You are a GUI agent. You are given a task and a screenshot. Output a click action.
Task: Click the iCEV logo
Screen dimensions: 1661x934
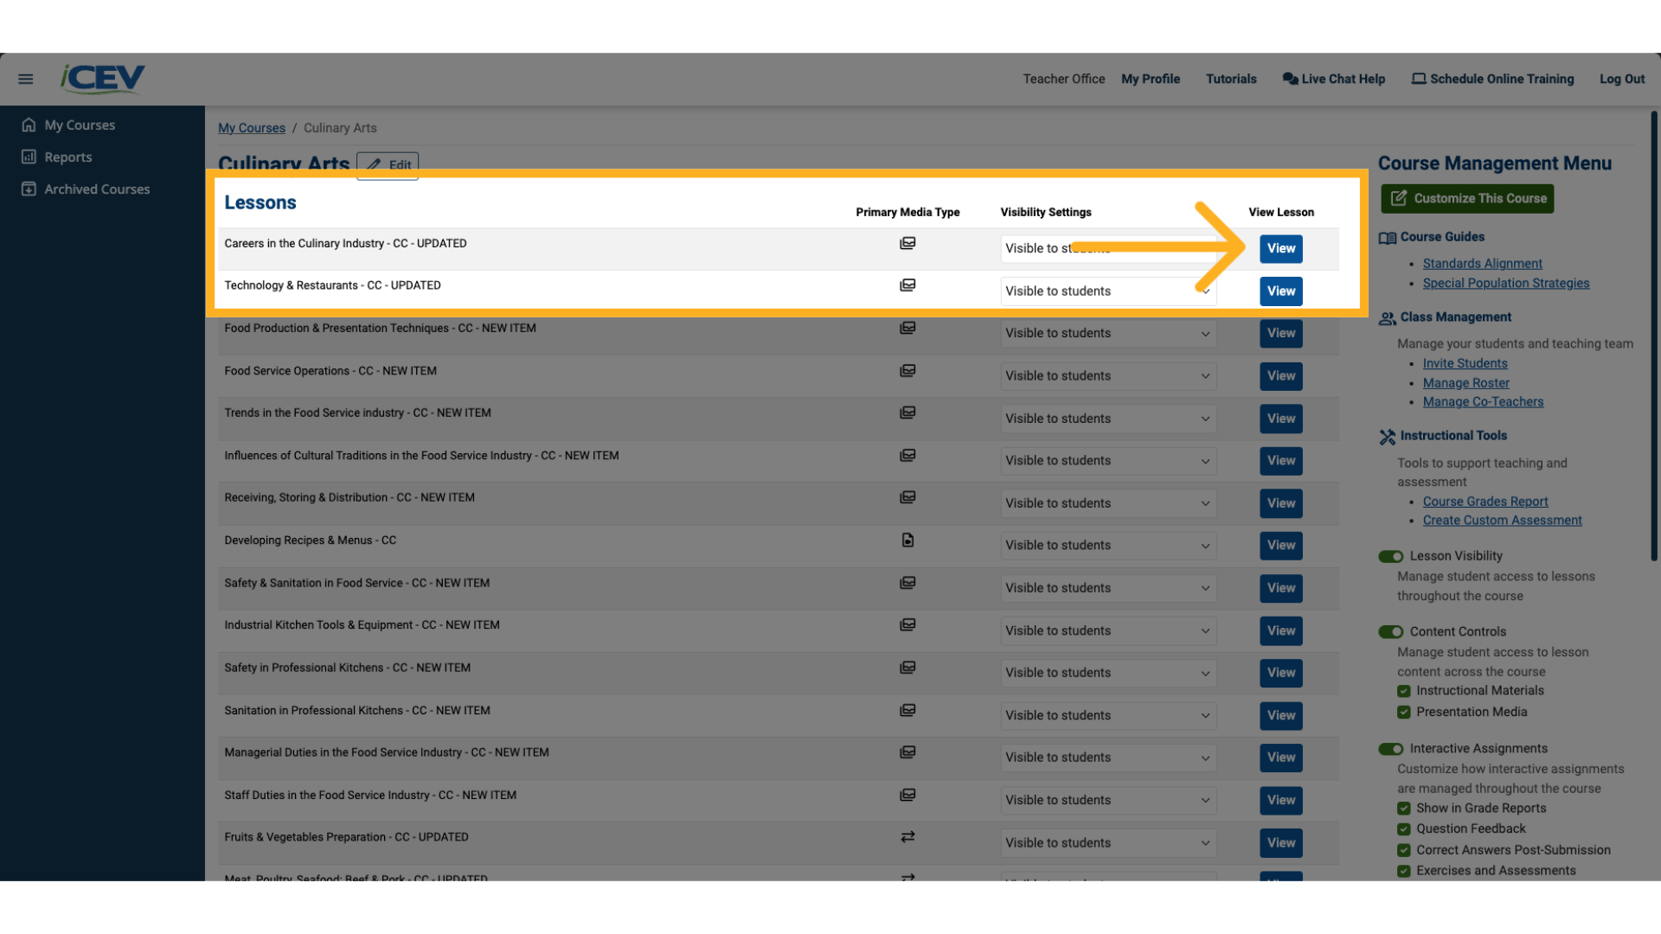pos(102,79)
